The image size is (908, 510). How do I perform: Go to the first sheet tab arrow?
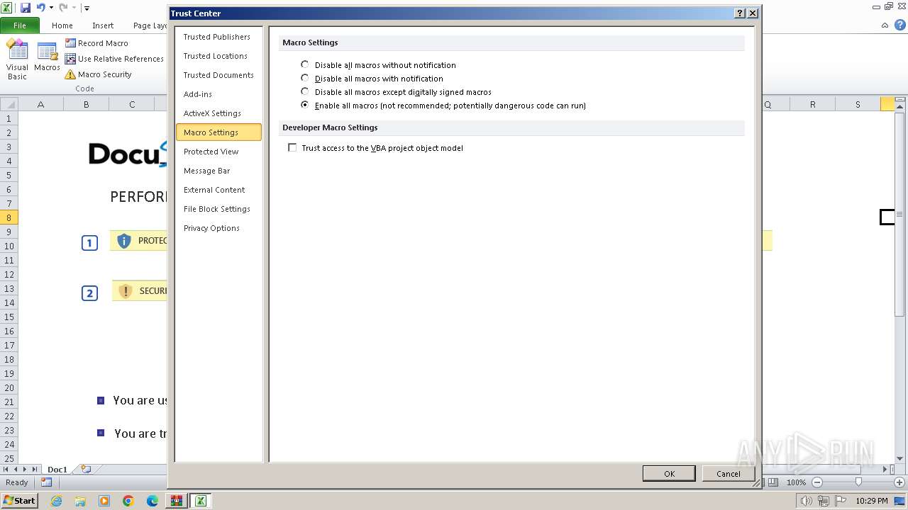click(6, 470)
